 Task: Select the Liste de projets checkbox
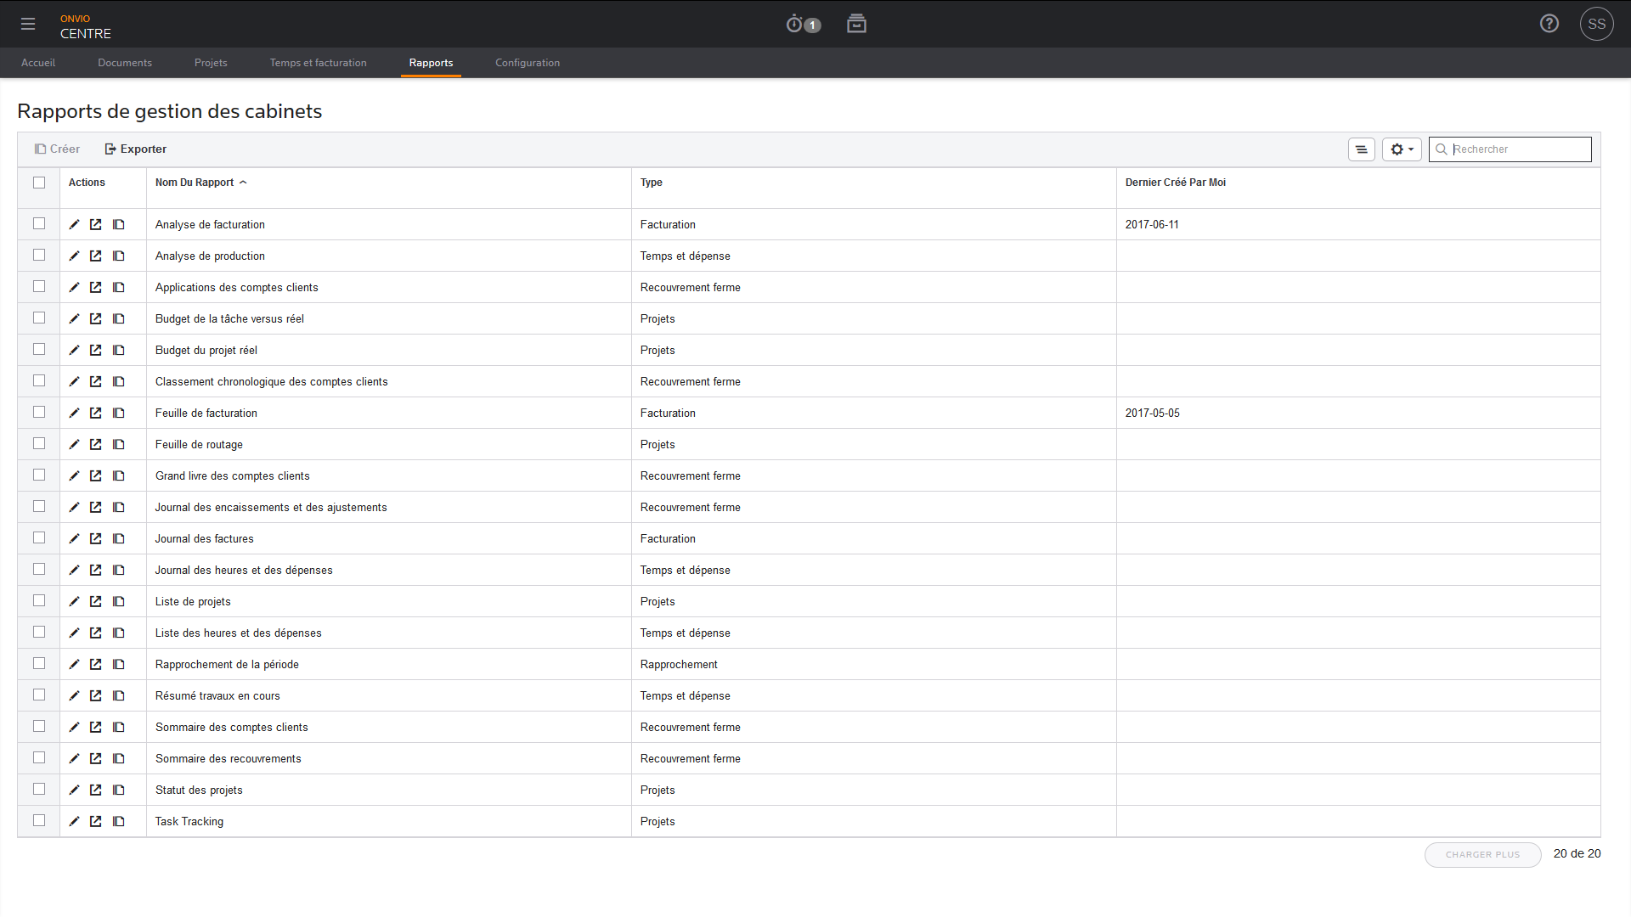39,600
